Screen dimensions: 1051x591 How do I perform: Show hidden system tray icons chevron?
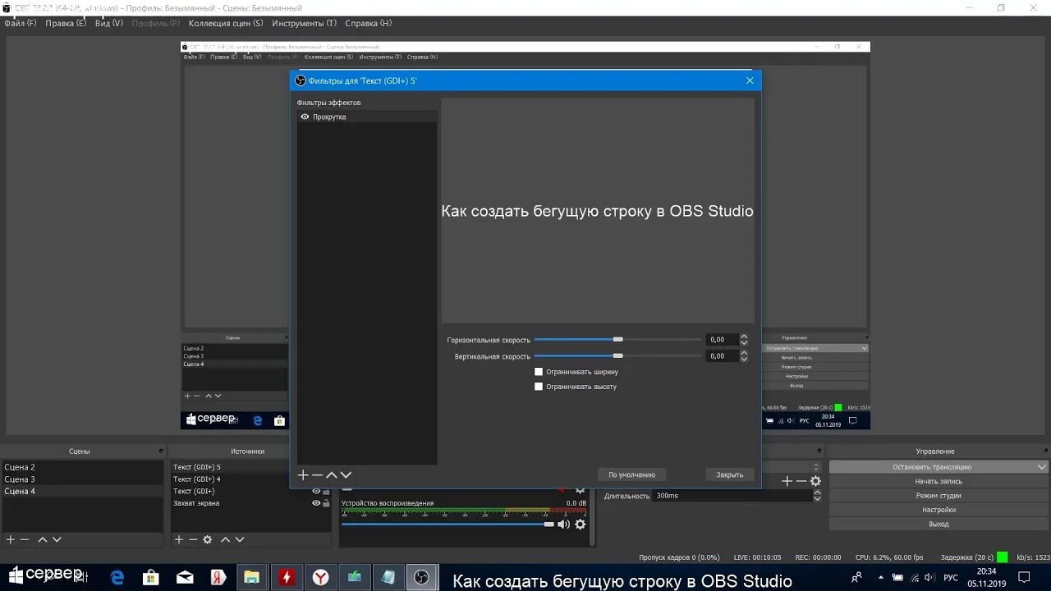pyautogui.click(x=879, y=578)
